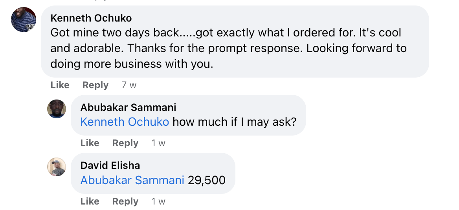The width and height of the screenshot is (459, 210).
Task: Click the 29,500 price text
Action: pyautogui.click(x=207, y=180)
